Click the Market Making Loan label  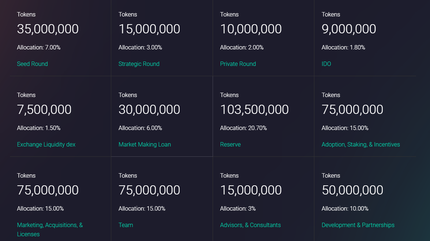pyautogui.click(x=145, y=145)
